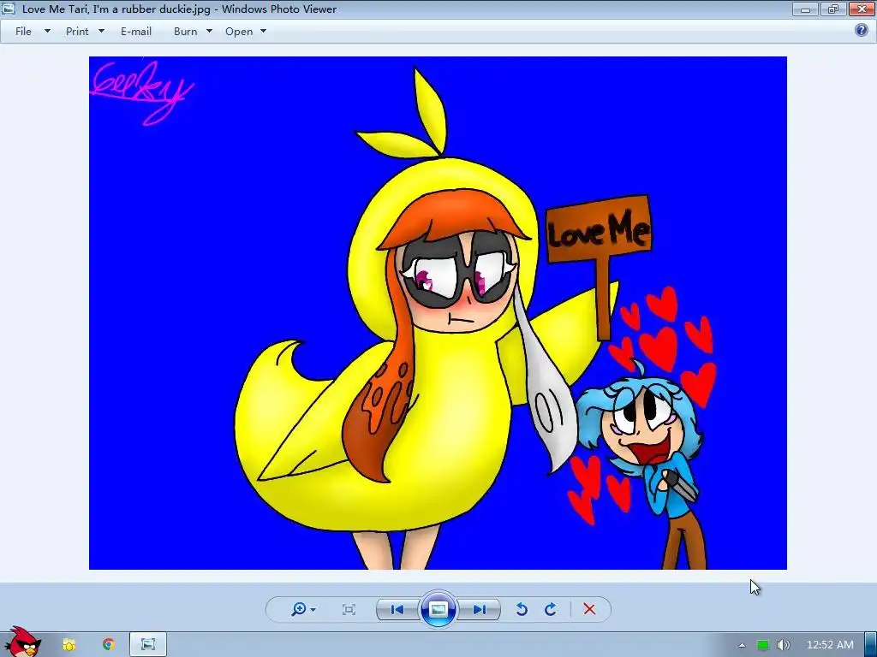Expand the Burn dropdown arrow

[x=209, y=32]
